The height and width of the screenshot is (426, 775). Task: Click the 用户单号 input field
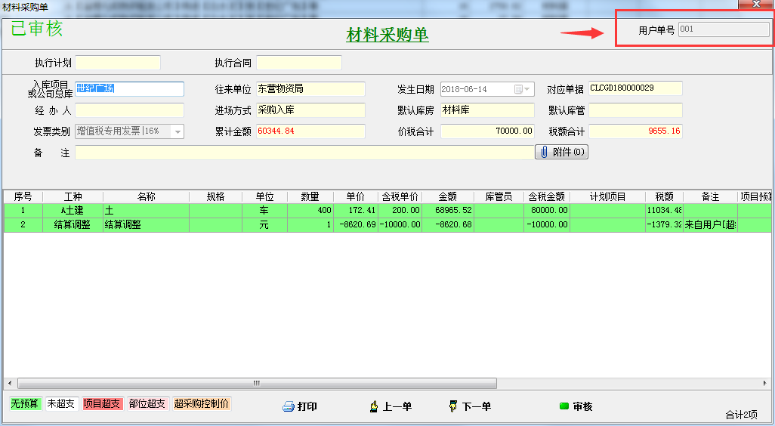(724, 29)
